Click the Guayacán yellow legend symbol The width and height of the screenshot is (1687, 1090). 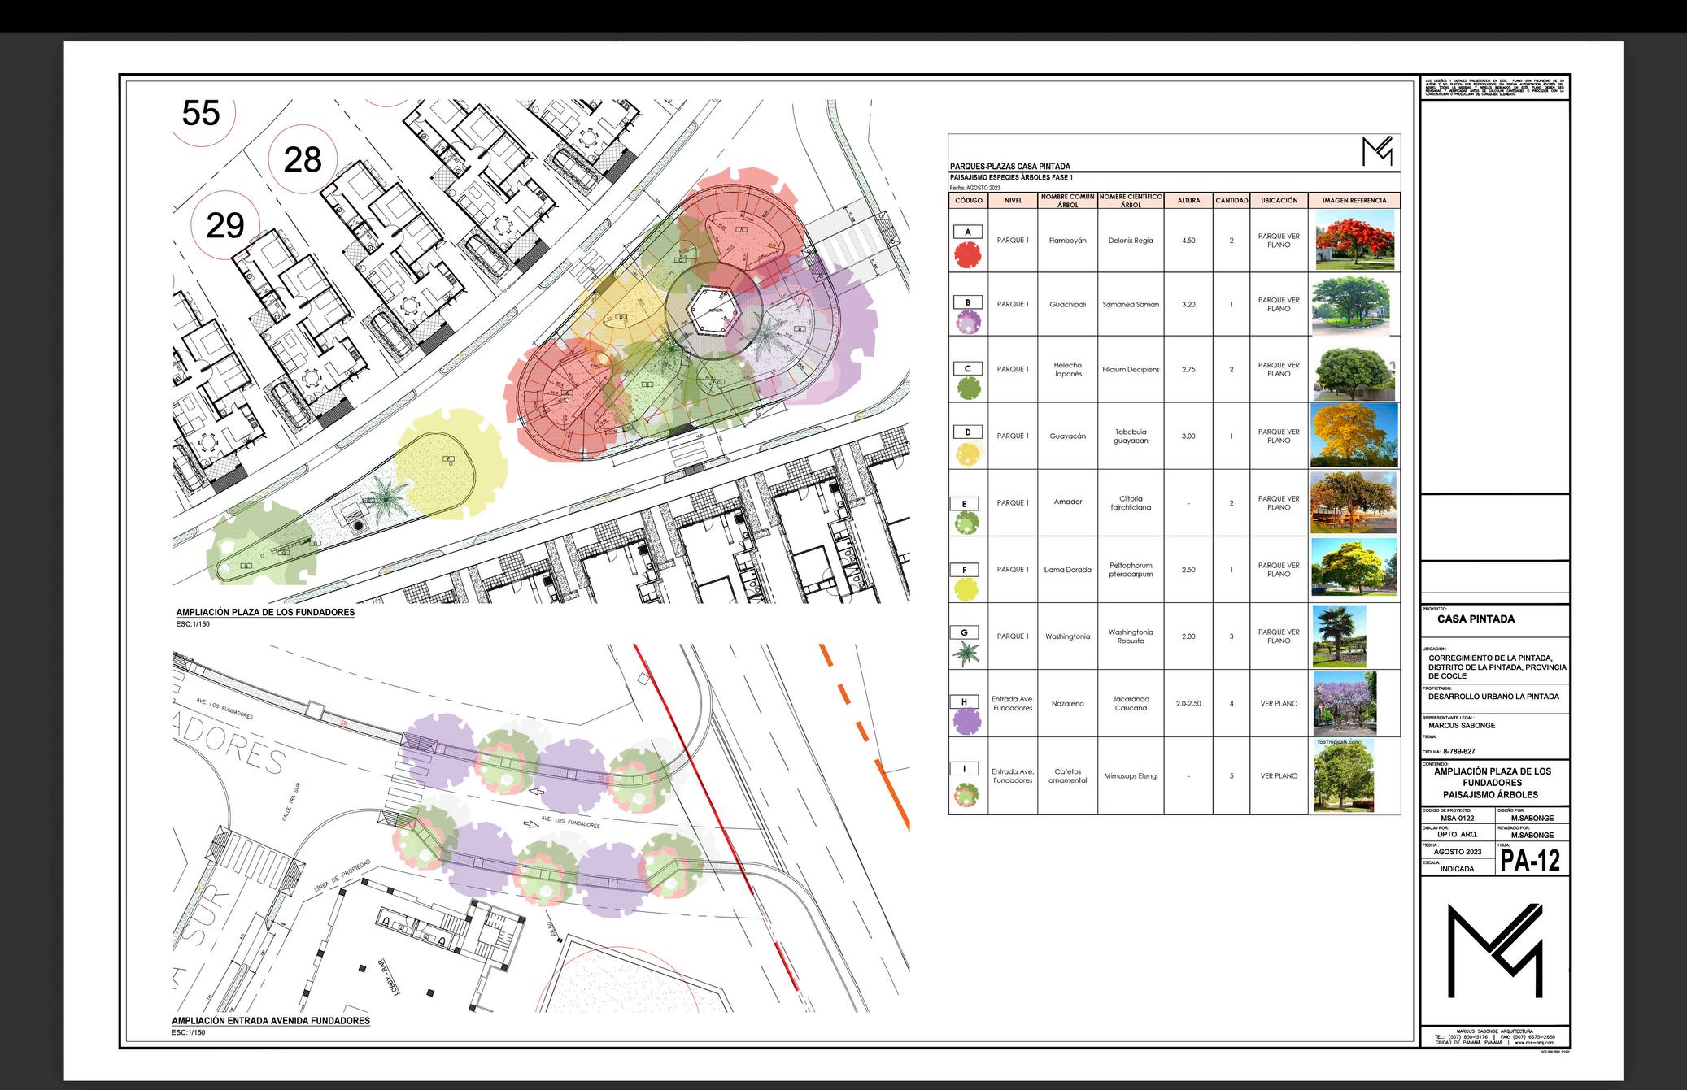(x=967, y=454)
